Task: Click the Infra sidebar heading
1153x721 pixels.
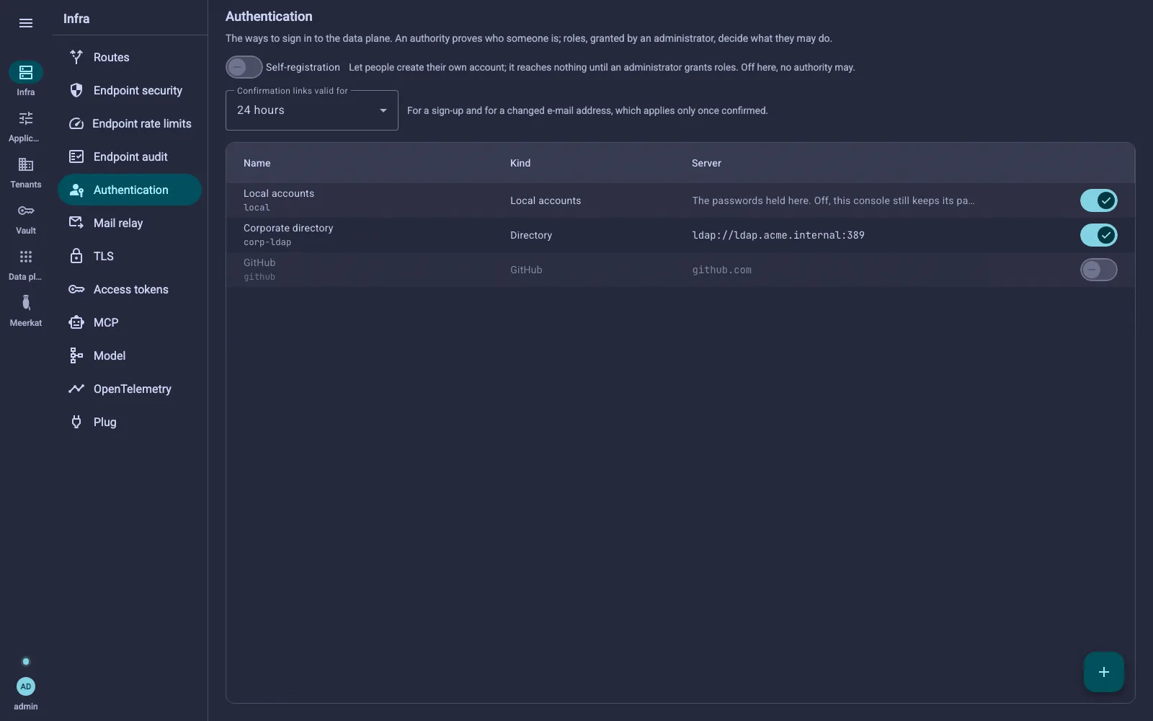Action: pos(76,19)
